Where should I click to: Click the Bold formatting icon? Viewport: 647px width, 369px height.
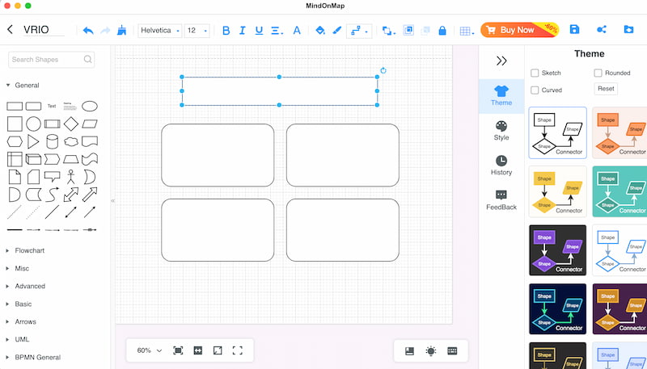[x=226, y=31]
